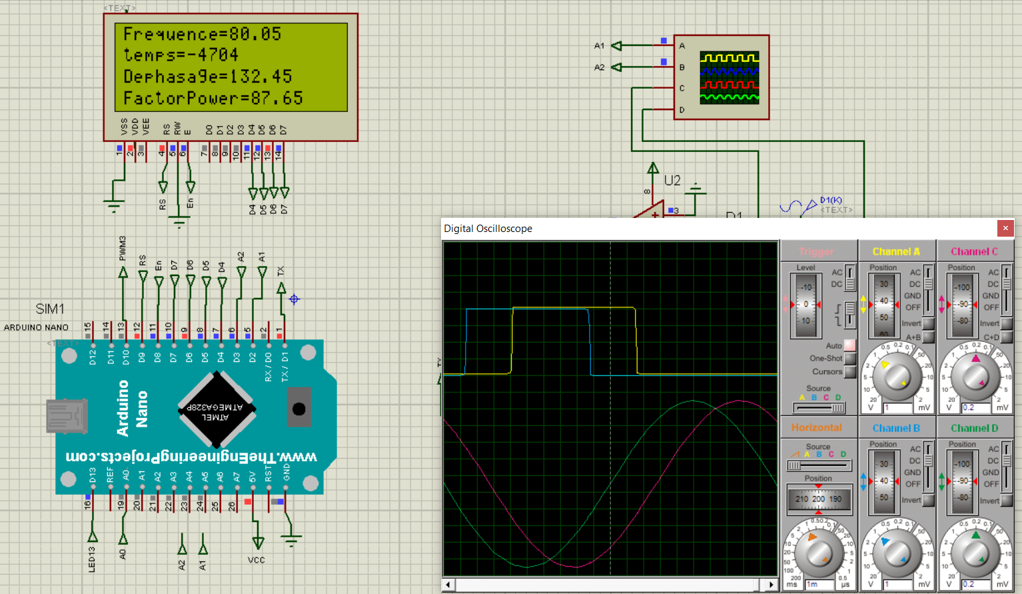The width and height of the screenshot is (1022, 594).
Task: Select the LCD display component
Action: point(231,77)
